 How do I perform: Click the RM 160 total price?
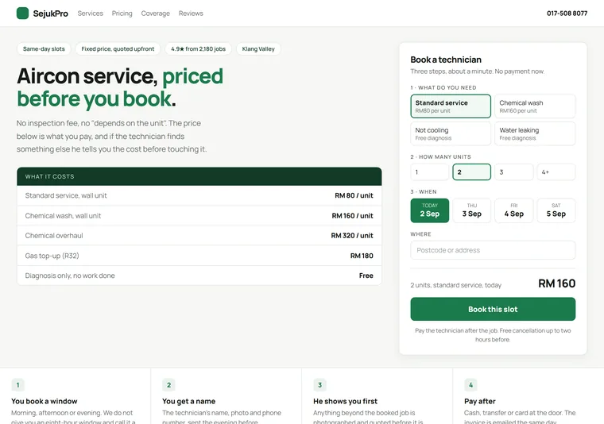pyautogui.click(x=556, y=283)
